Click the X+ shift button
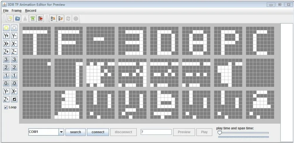 (x=6, y=44)
